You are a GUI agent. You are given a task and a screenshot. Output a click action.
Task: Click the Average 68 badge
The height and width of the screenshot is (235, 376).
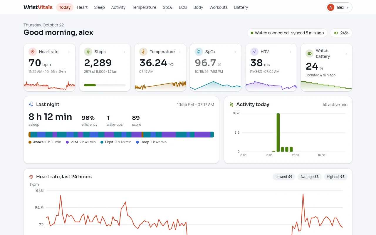coord(310,177)
